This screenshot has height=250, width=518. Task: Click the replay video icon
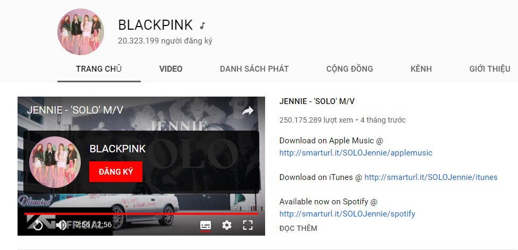(38, 225)
